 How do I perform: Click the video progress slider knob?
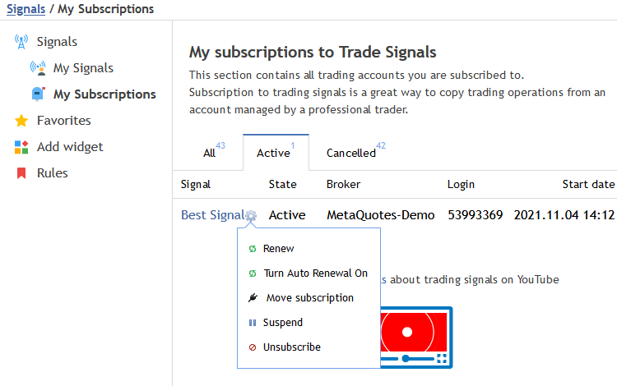(406, 359)
